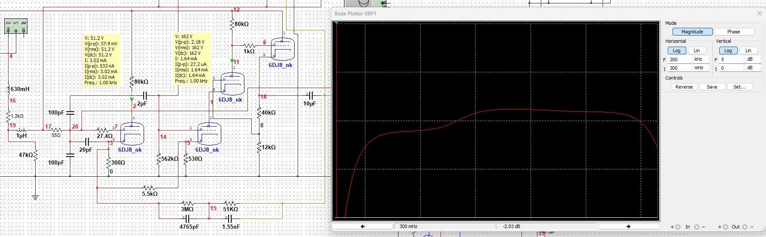This screenshot has width=766, height=237.
Task: Click the In plus terminal
Action: [678, 227]
